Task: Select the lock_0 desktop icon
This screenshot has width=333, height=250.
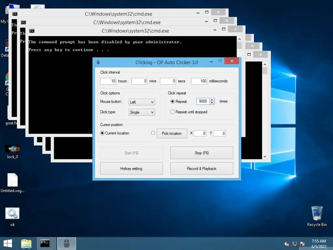Action: [13, 152]
